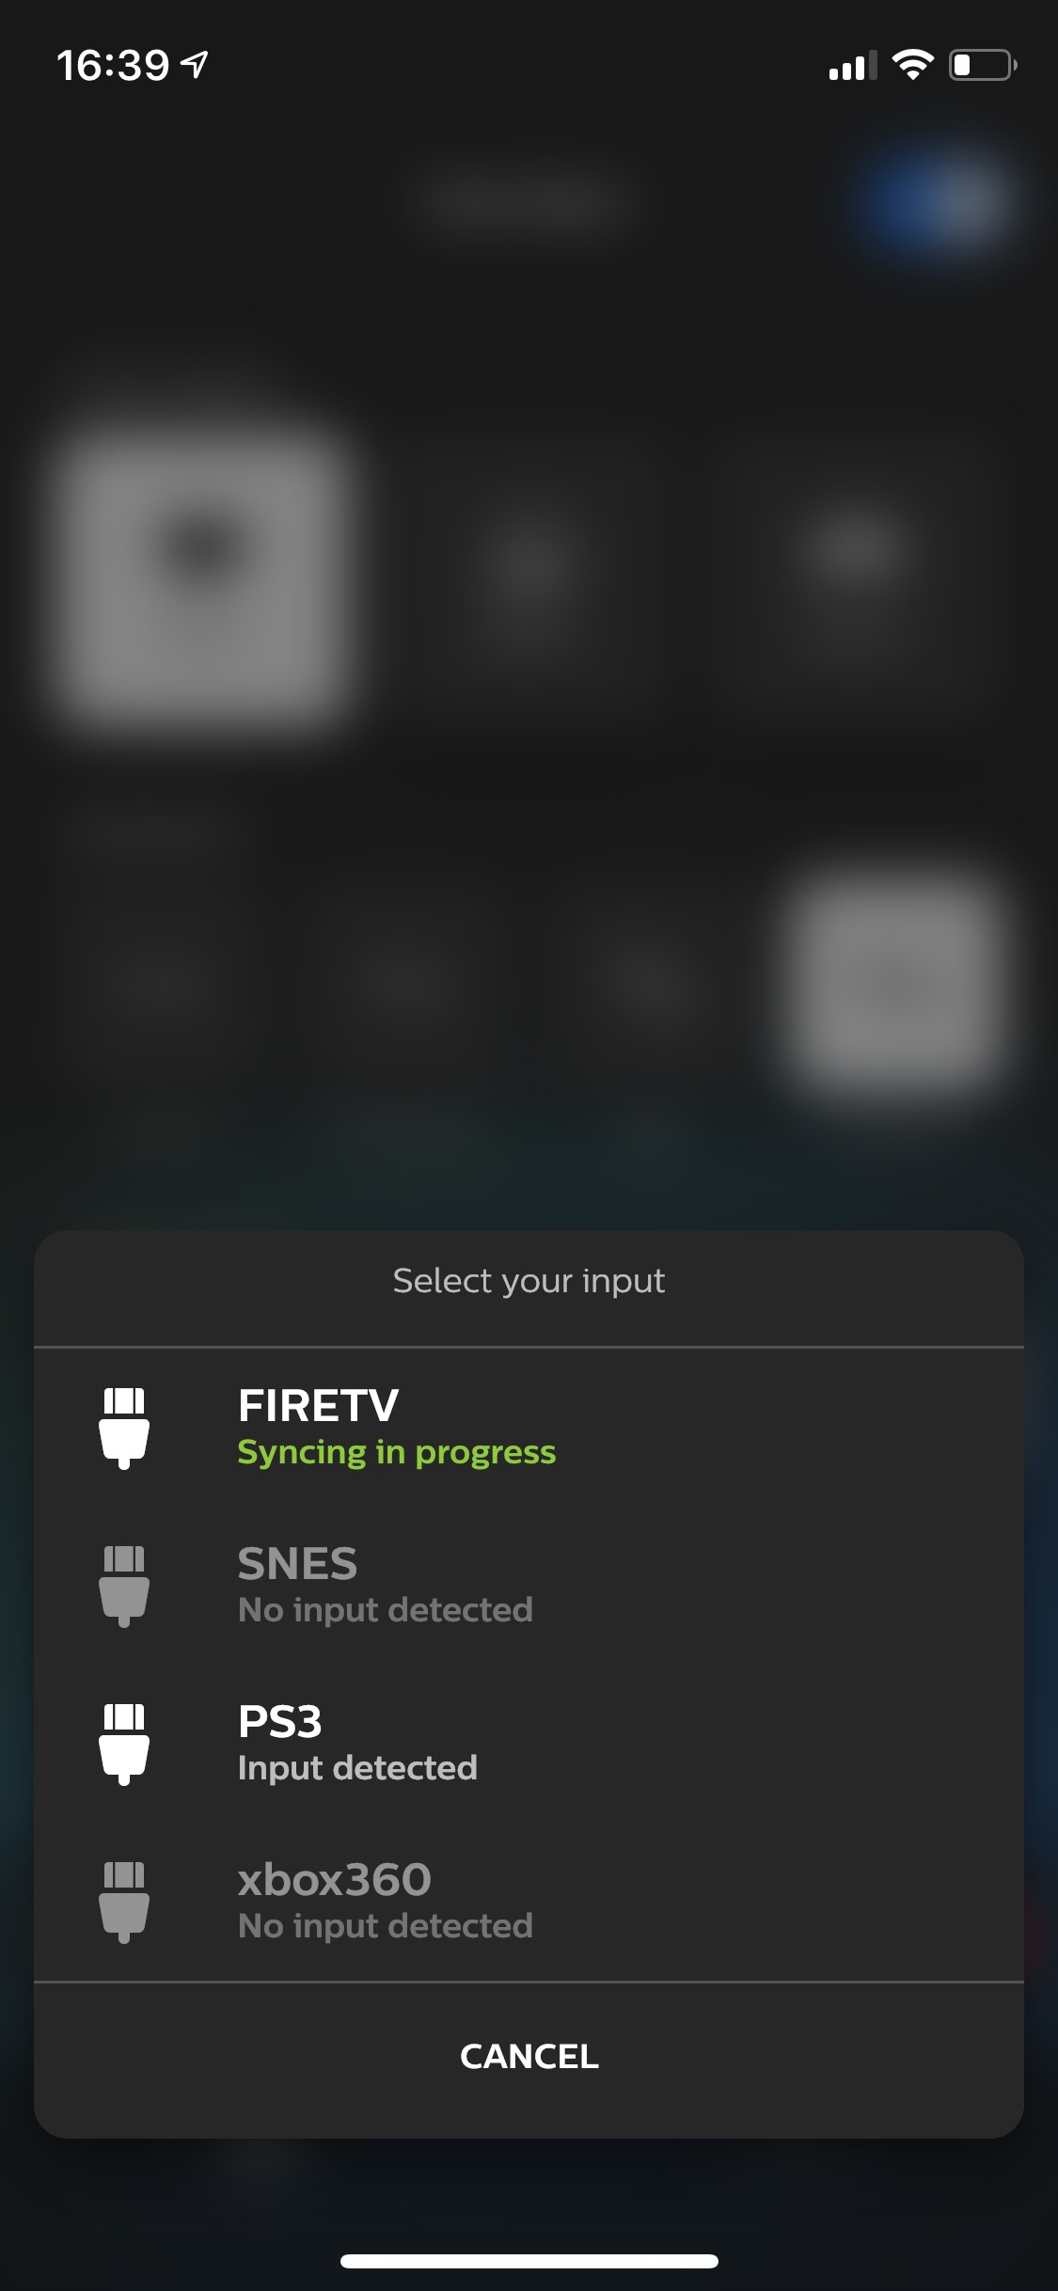Tap the Wi-Fi status icon

click(x=912, y=65)
